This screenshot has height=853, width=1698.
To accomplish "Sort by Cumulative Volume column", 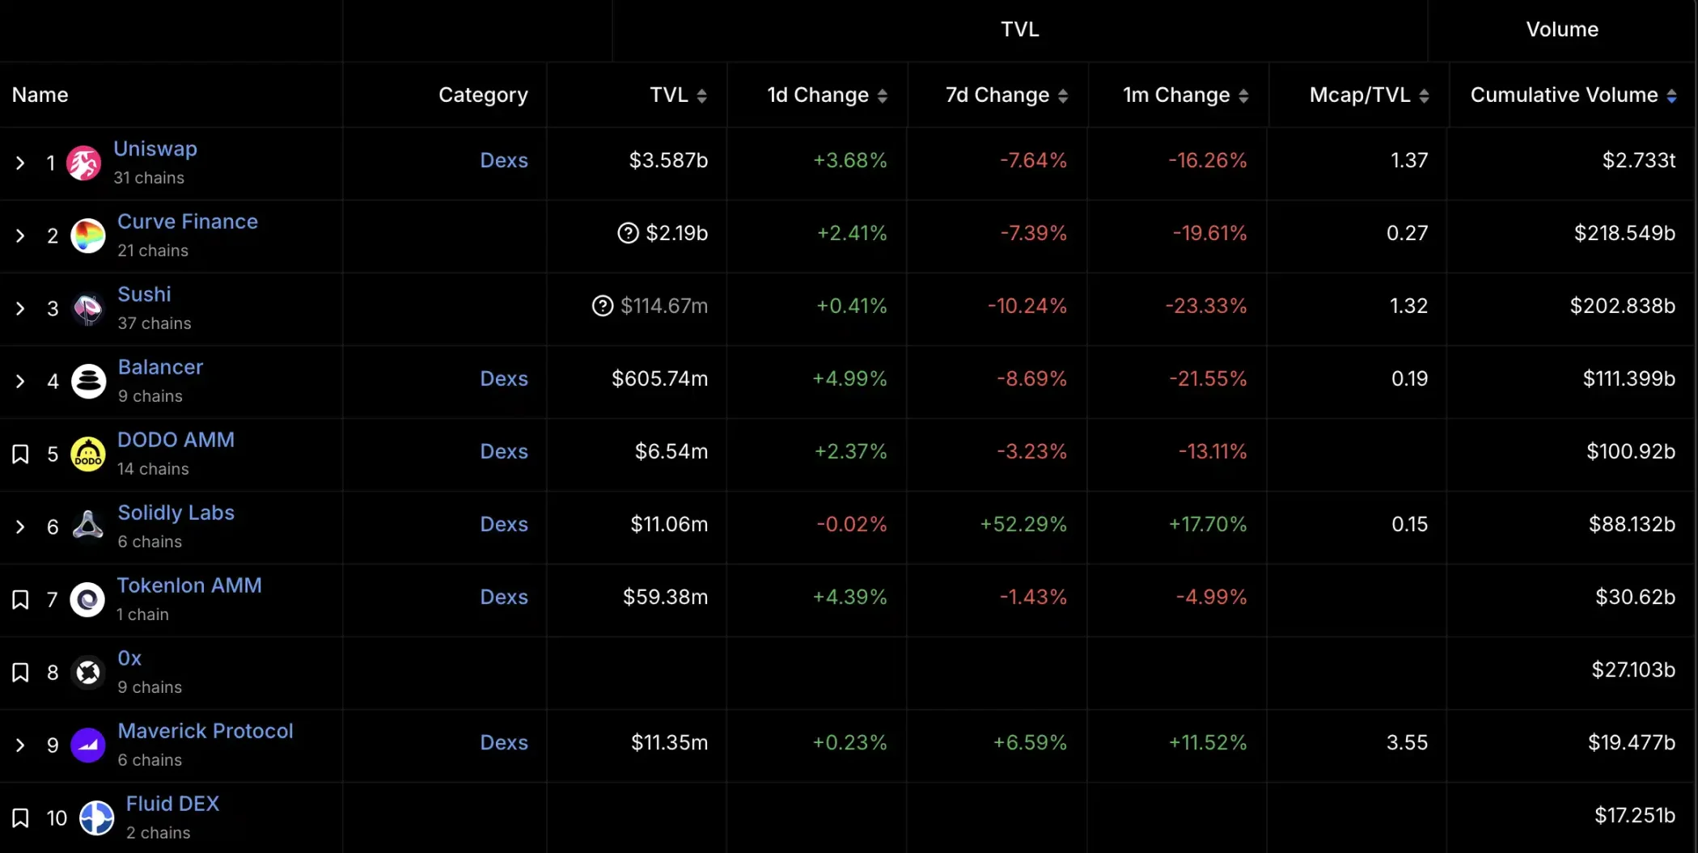I will click(x=1671, y=95).
